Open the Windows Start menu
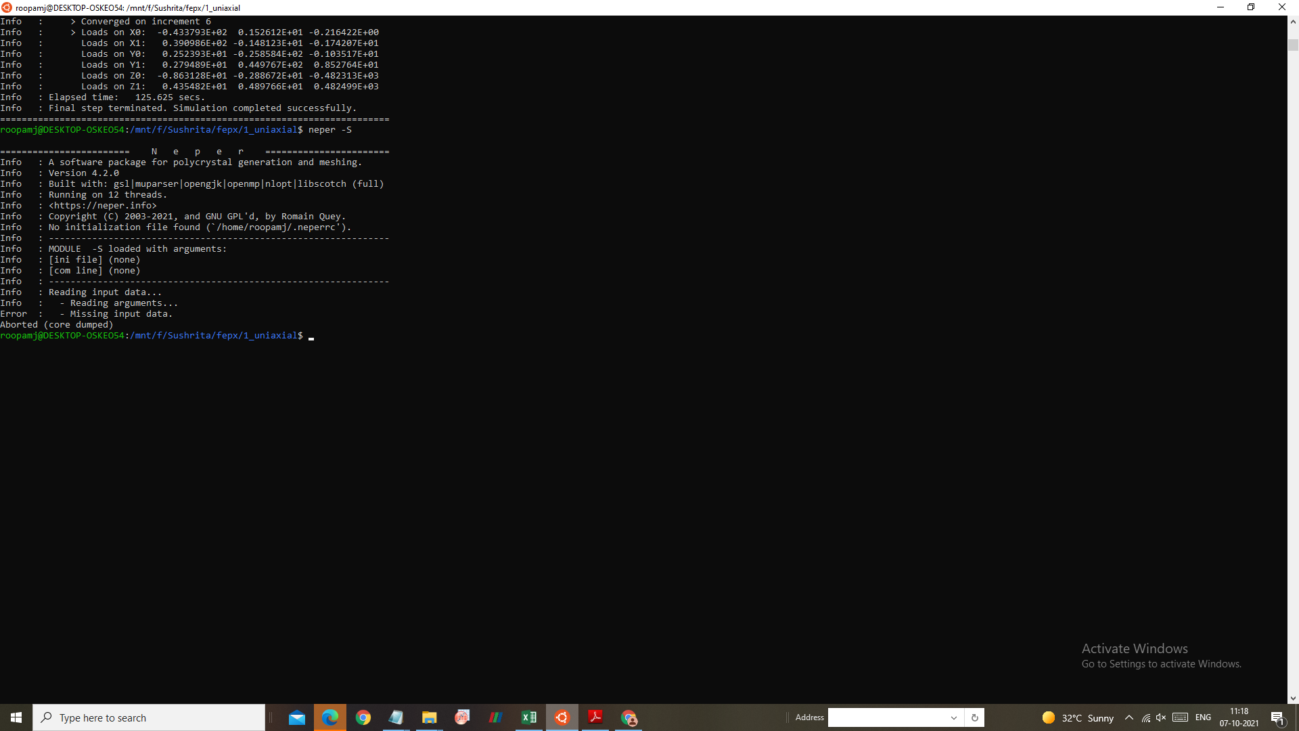The image size is (1299, 731). [x=16, y=717]
